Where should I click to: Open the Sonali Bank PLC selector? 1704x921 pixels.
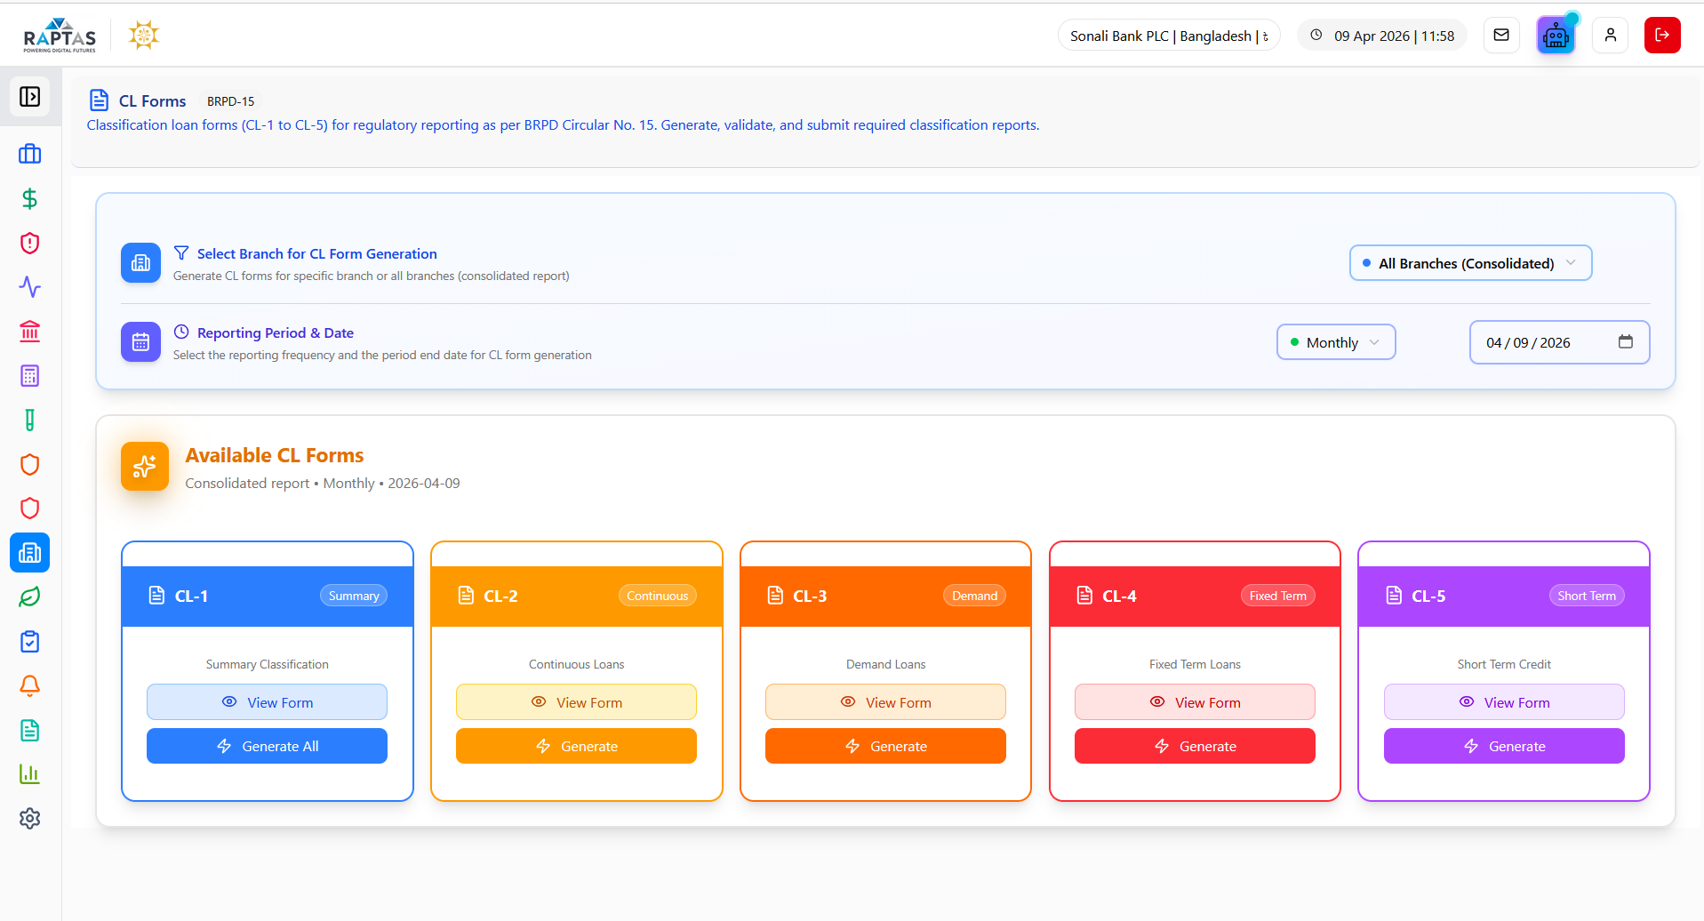[1168, 36]
